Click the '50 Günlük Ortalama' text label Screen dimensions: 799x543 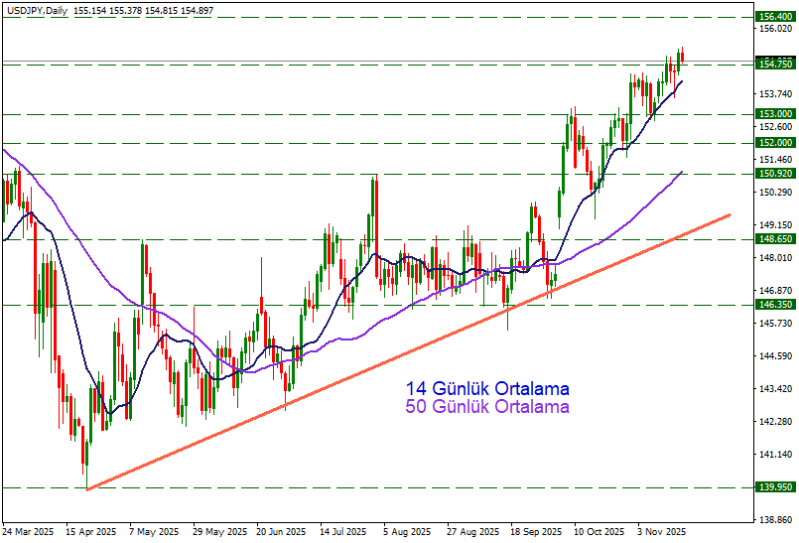487,407
